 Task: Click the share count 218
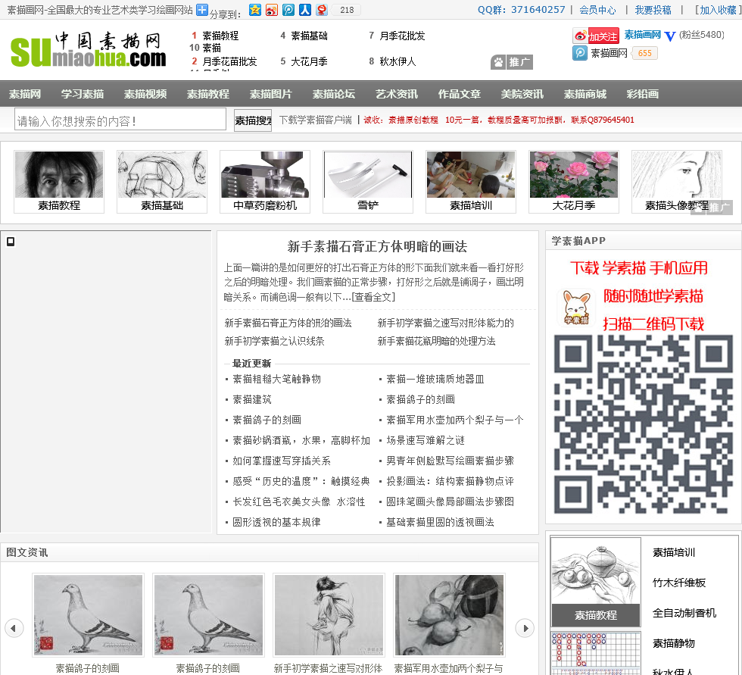[347, 10]
